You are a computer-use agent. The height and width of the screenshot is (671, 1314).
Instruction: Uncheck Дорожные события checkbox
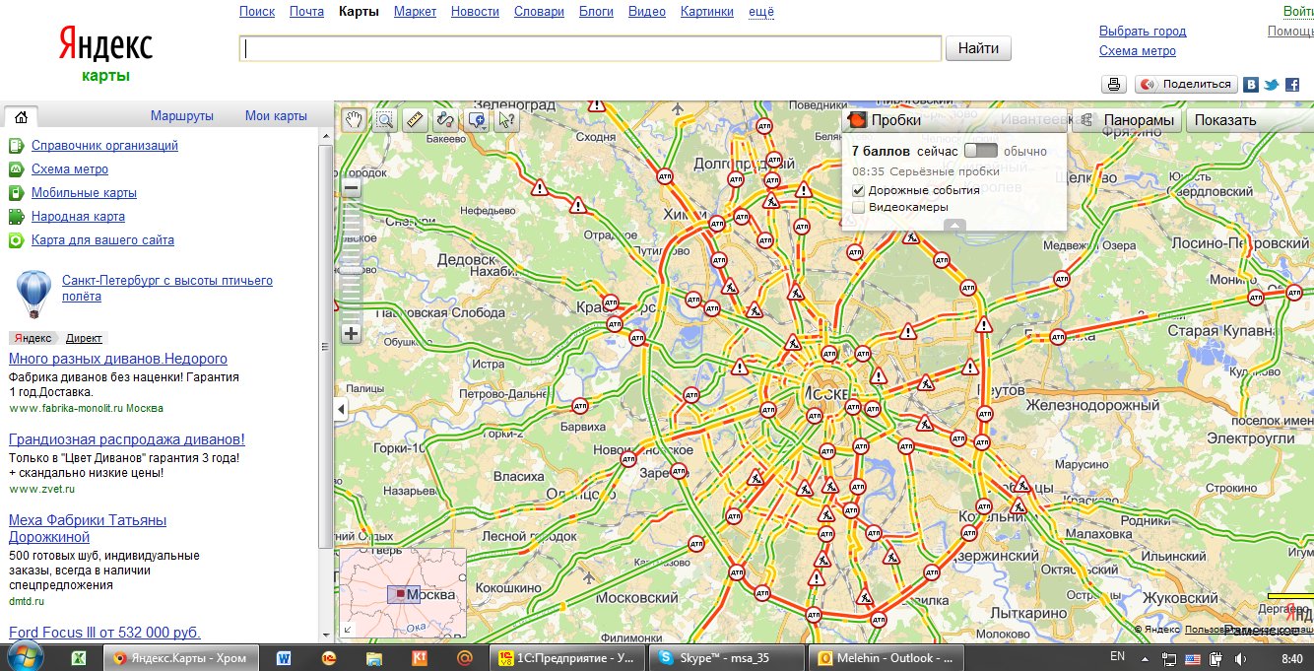pos(858,190)
